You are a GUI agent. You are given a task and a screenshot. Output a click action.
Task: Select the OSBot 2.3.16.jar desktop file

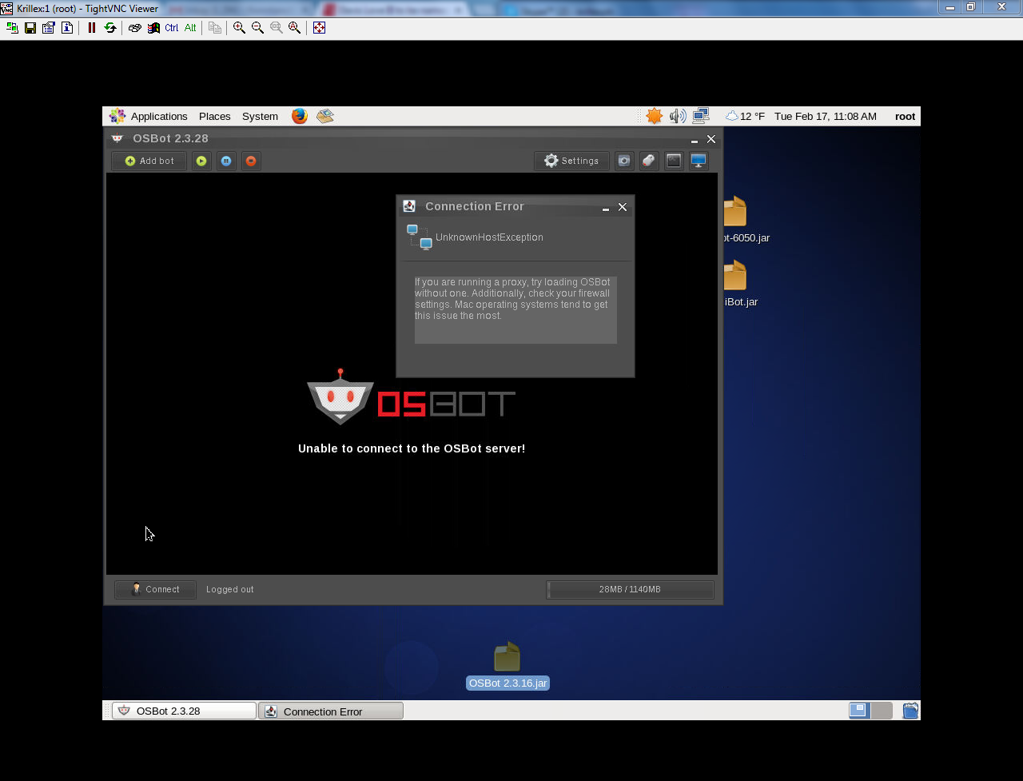[508, 667]
